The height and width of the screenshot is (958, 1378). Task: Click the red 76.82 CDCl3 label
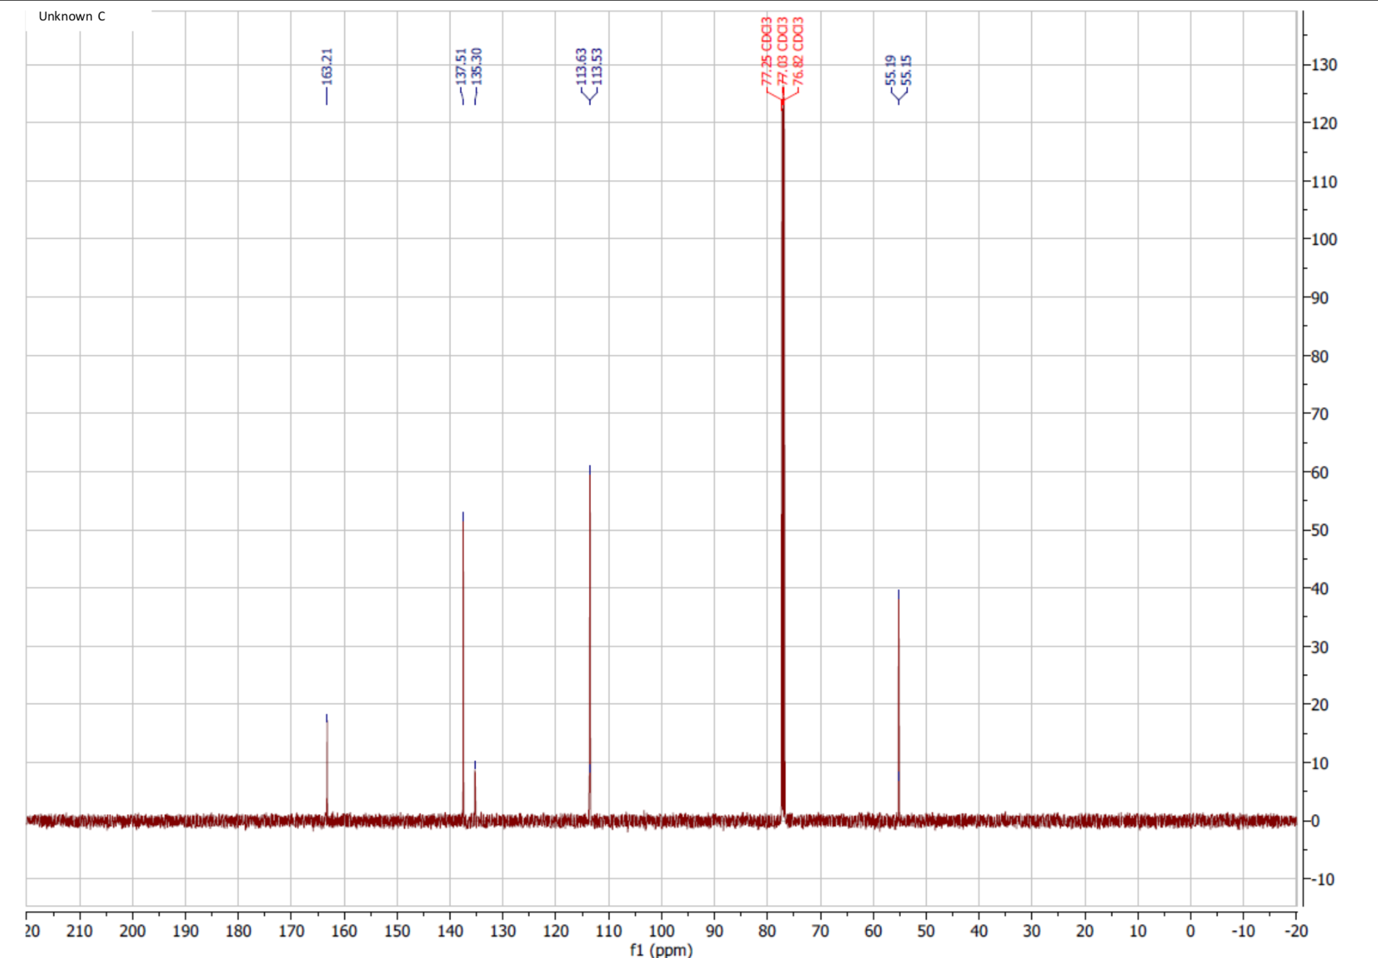tap(798, 51)
